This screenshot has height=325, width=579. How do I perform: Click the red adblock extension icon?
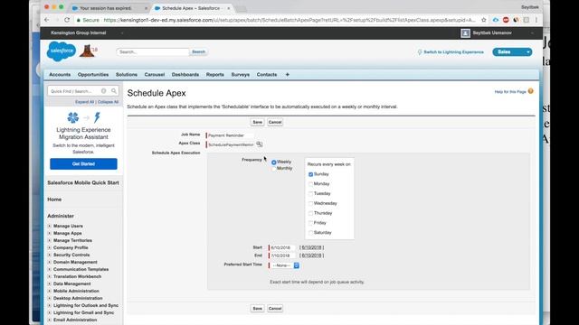(x=506, y=20)
